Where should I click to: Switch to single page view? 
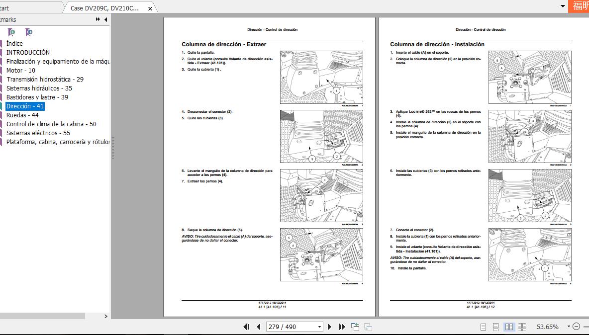point(483,327)
